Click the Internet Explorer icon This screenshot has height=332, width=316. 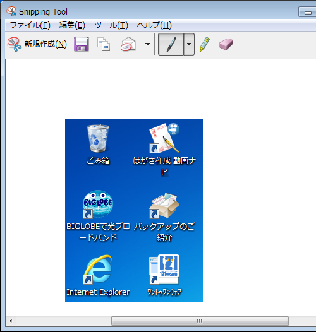[98, 270]
